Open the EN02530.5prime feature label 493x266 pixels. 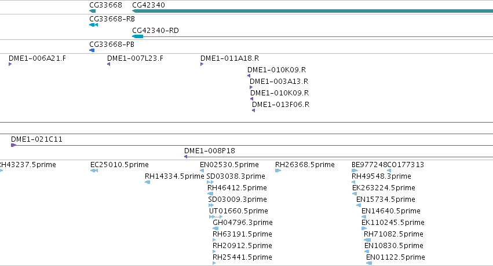229,165
